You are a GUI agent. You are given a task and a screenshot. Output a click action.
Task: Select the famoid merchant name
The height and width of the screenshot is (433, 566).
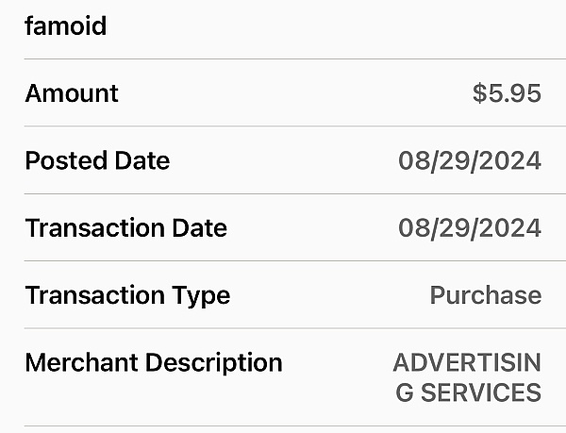pyautogui.click(x=66, y=26)
